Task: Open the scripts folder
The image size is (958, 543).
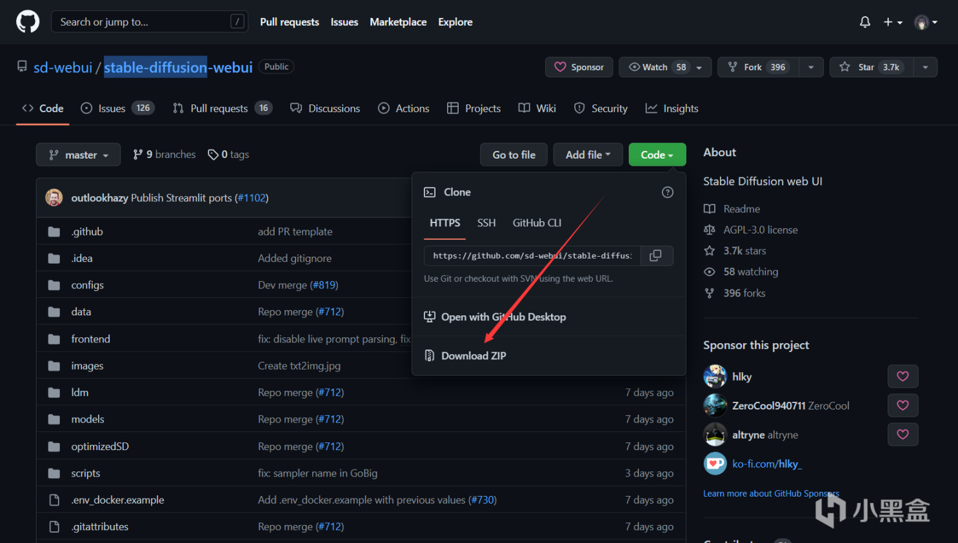Action: [86, 473]
